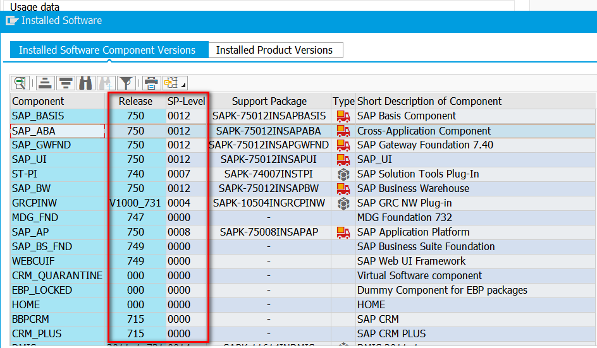Image resolution: width=597 pixels, height=348 pixels.
Task: Select the SAP_BS_FND component cell
Action: 58,246
